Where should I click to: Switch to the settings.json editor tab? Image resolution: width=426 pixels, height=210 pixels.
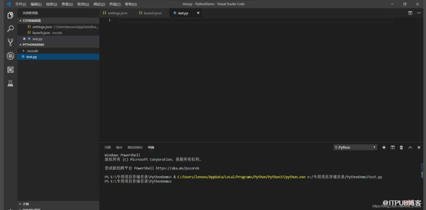[117, 13]
